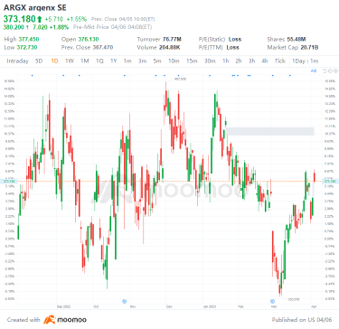Open the 1Day : 1m comparison view
339x329 pixels.
tap(305, 61)
